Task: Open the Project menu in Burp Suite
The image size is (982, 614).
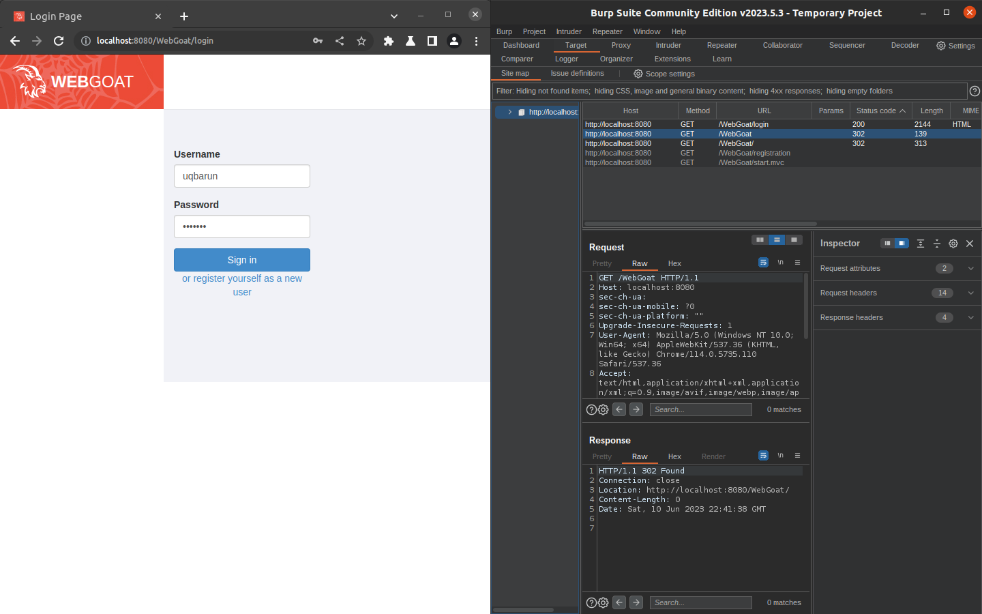Action: (534, 31)
